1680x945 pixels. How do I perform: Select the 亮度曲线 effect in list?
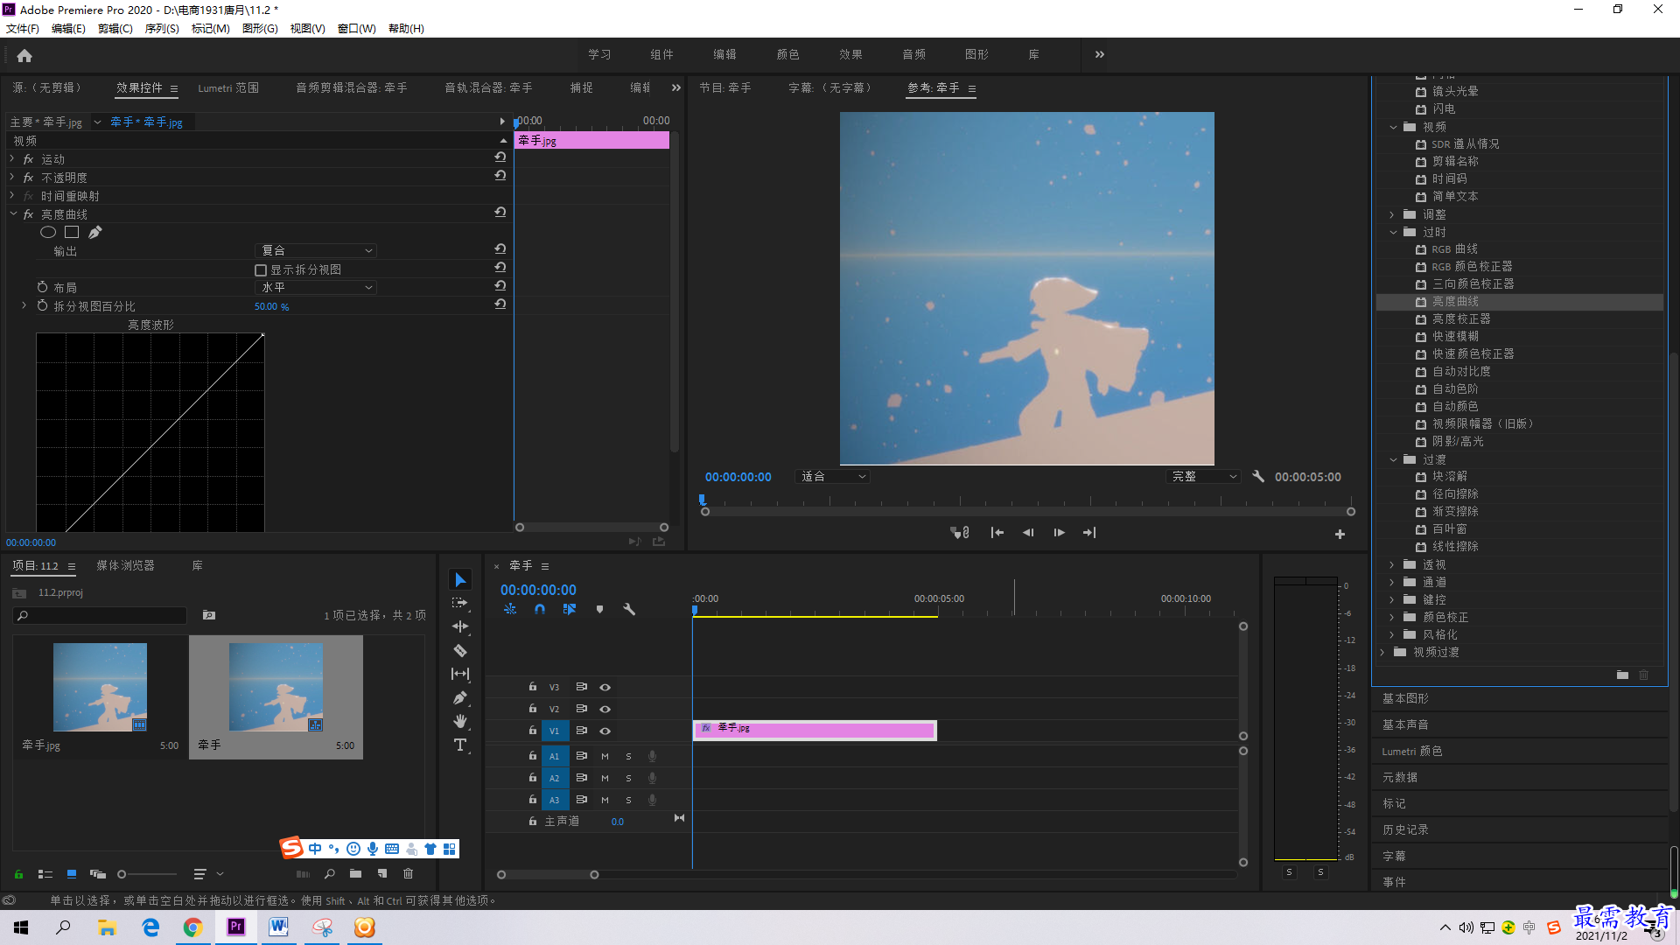click(x=1519, y=301)
